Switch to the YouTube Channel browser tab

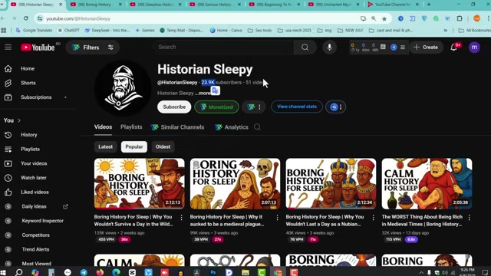[x=394, y=5]
